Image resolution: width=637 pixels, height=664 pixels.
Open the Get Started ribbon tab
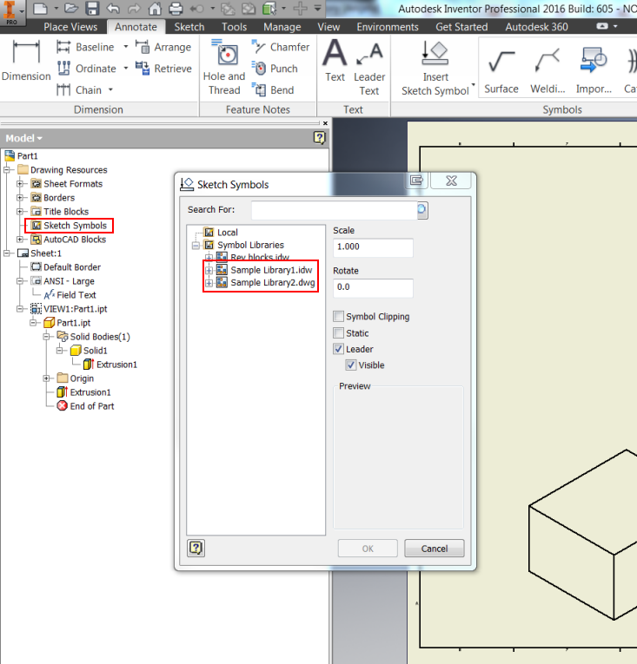461,27
